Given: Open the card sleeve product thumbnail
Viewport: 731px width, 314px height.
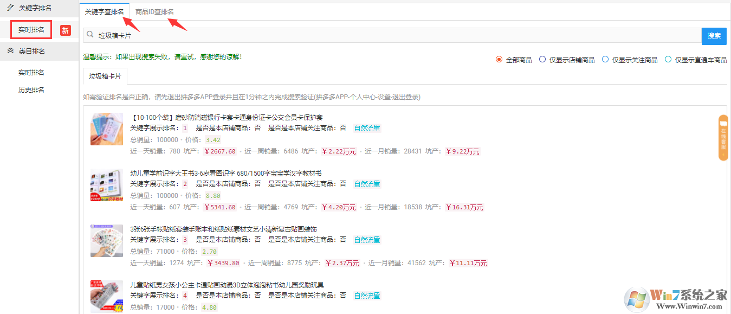Looking at the screenshot, I should (x=107, y=129).
